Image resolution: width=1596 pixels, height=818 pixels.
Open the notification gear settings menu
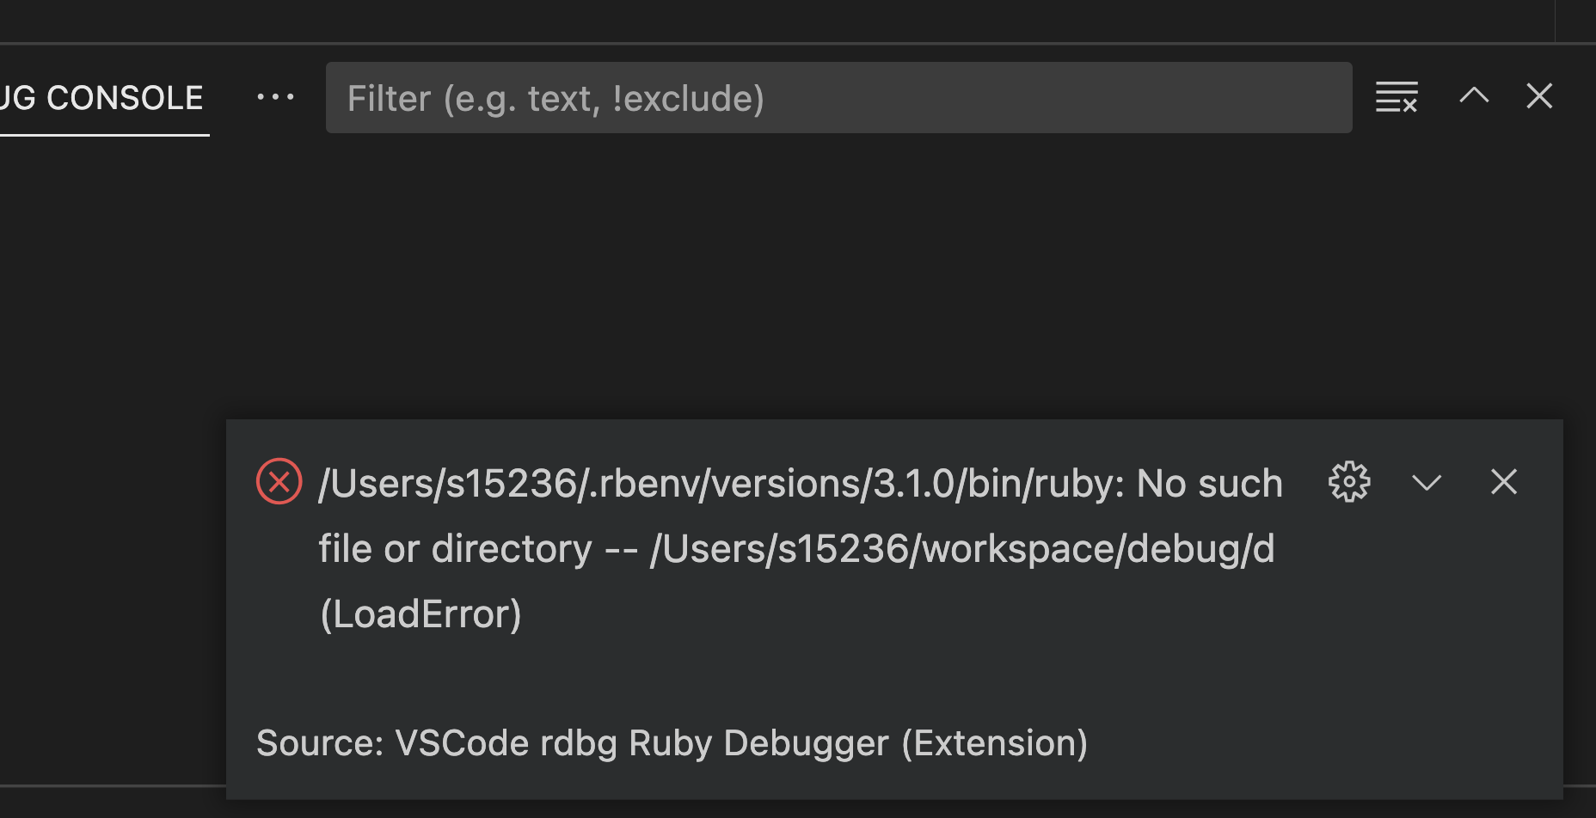tap(1349, 482)
